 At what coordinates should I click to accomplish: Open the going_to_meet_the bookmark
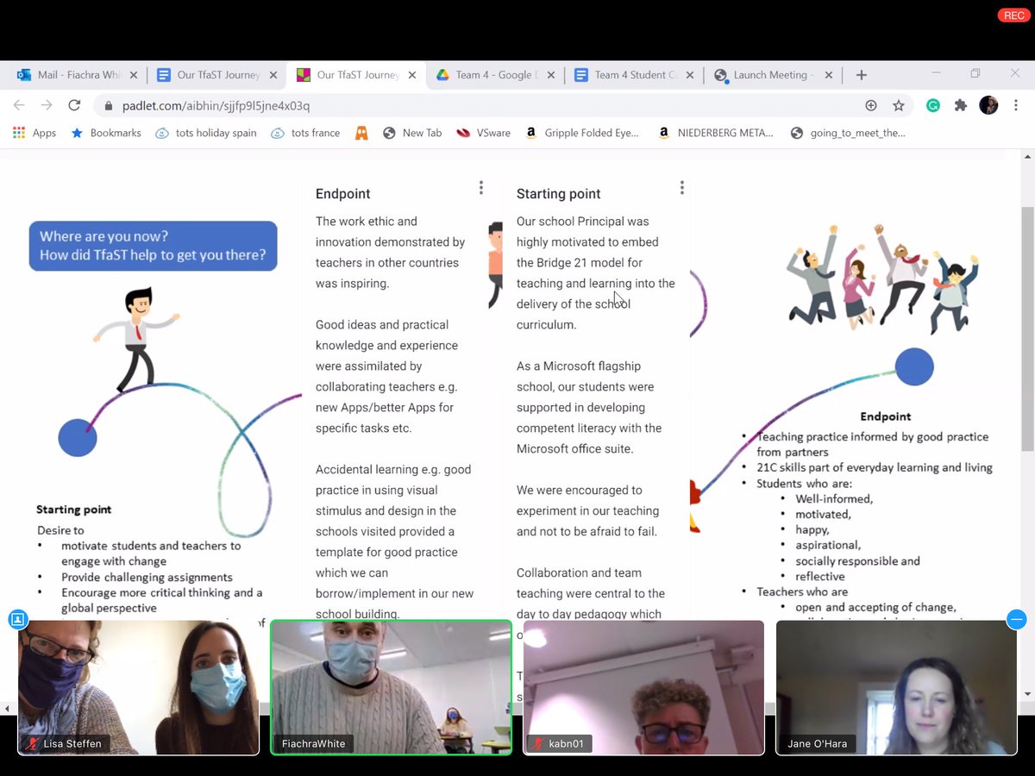tap(848, 133)
